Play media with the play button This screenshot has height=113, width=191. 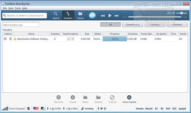pos(110,16)
